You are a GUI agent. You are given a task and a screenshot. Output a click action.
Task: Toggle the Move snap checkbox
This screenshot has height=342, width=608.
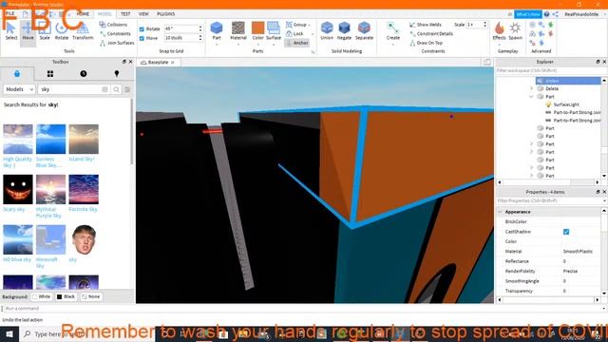[x=142, y=38]
